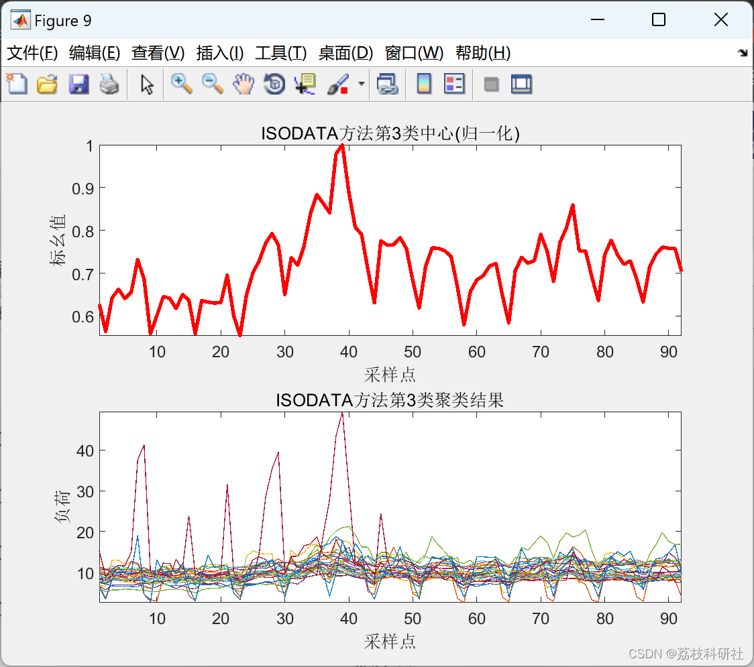Screen dimensions: 754x667
Task: Activate the Zoom Out tool
Action: (212, 84)
